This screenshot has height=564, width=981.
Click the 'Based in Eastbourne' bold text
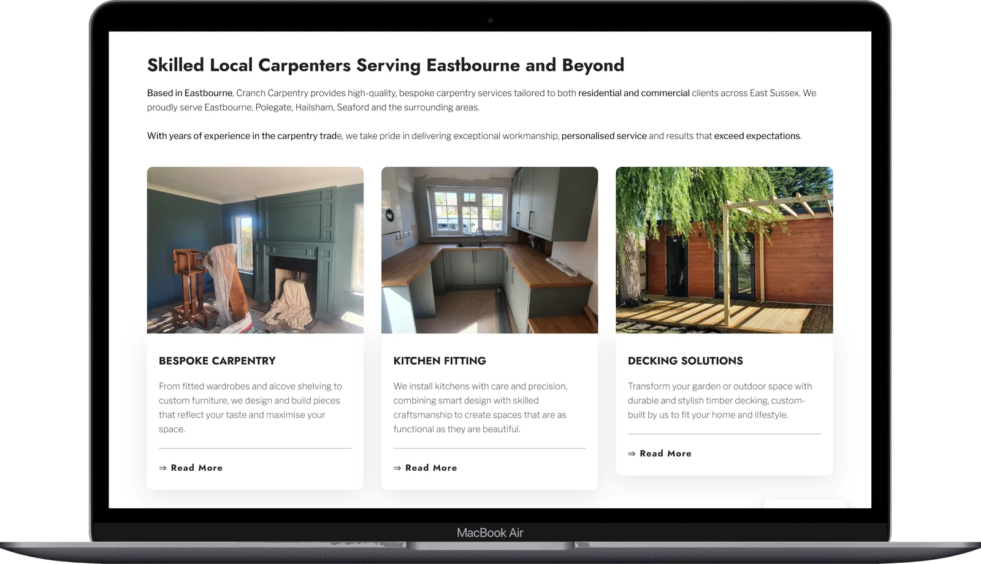pos(189,93)
